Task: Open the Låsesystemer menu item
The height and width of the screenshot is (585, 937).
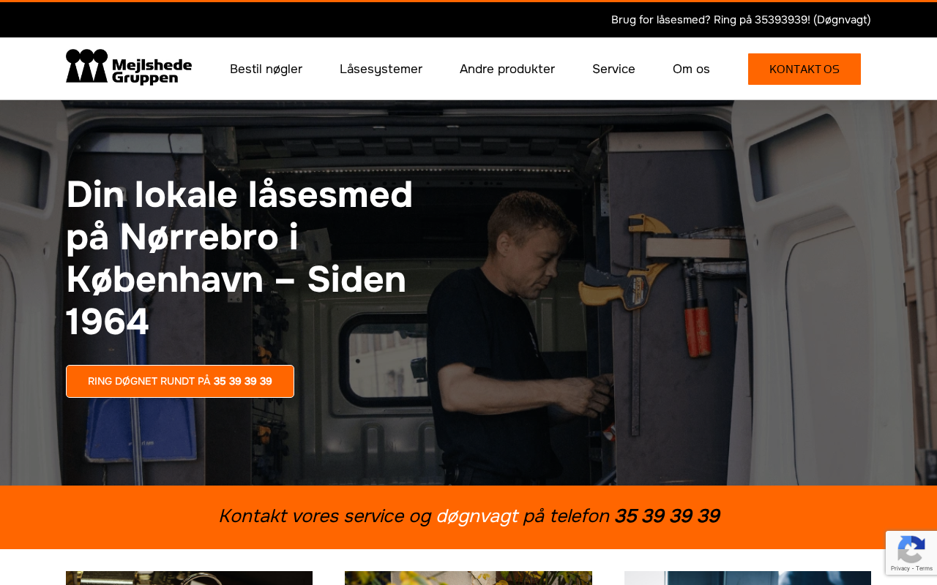Action: pyautogui.click(x=381, y=69)
